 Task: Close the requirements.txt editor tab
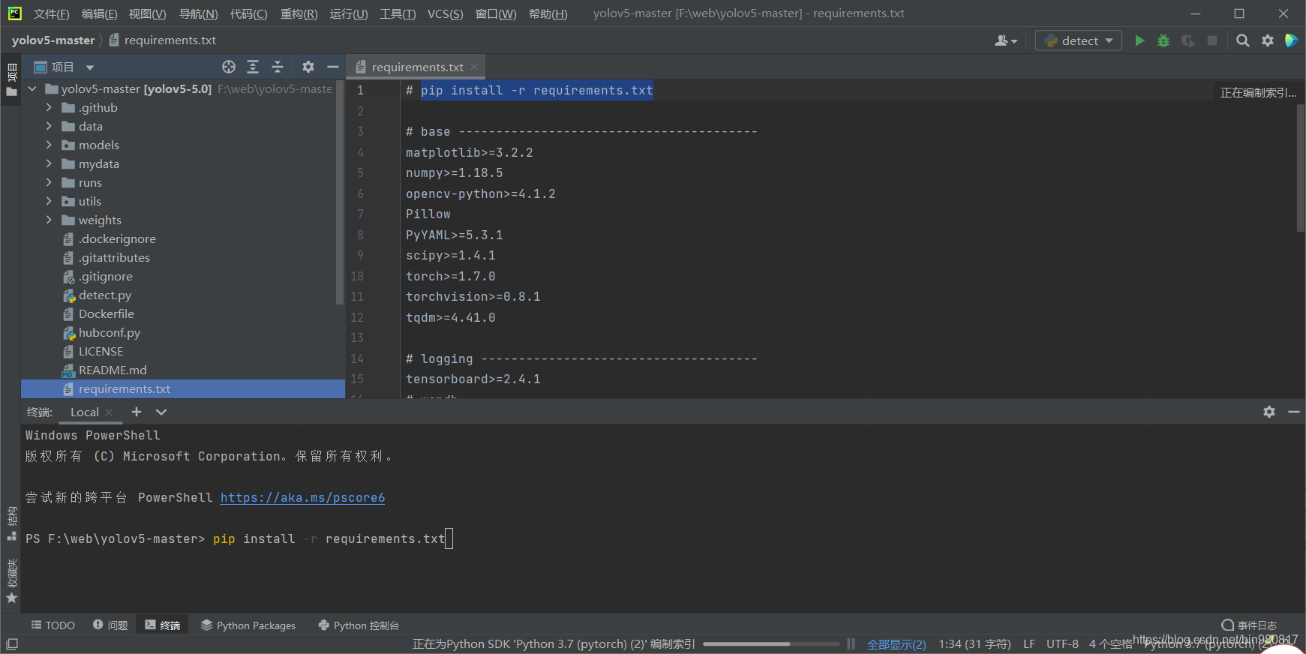point(474,67)
